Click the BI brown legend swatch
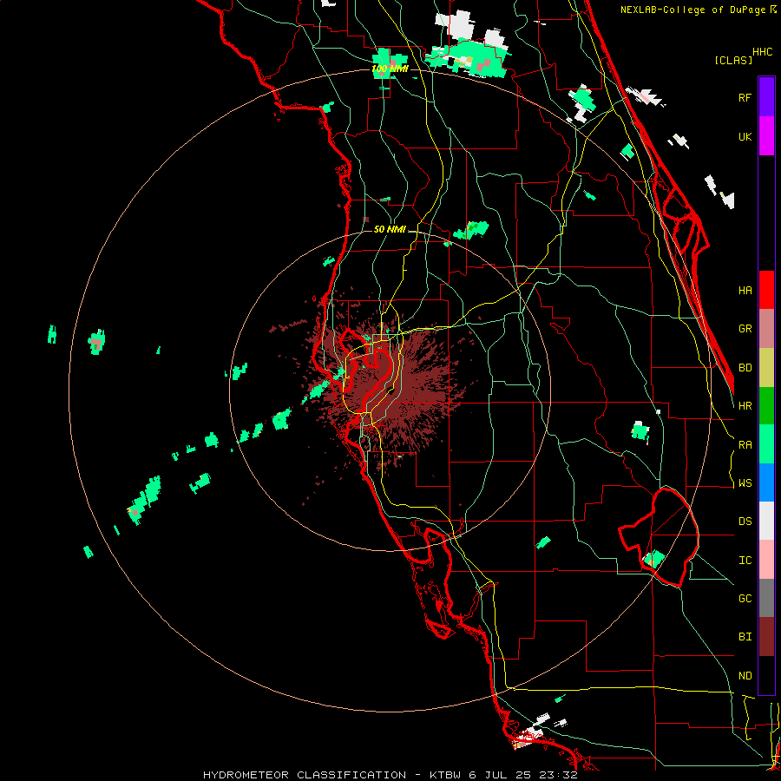 766,637
